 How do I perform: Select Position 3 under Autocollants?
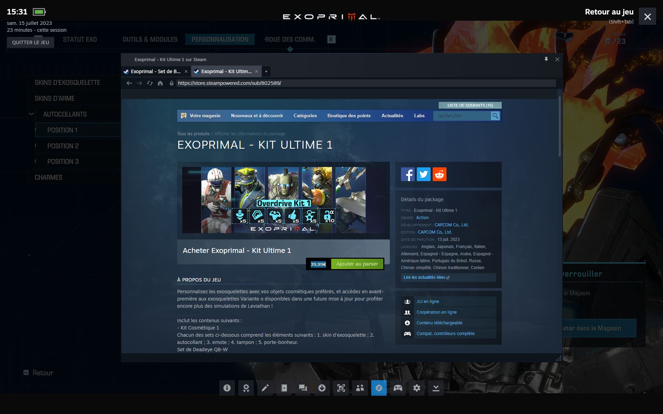pos(78,161)
